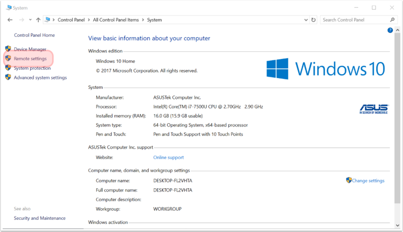Click the WORKGROUP value text
Screen dimensions: 403x232
pyautogui.click(x=167, y=209)
